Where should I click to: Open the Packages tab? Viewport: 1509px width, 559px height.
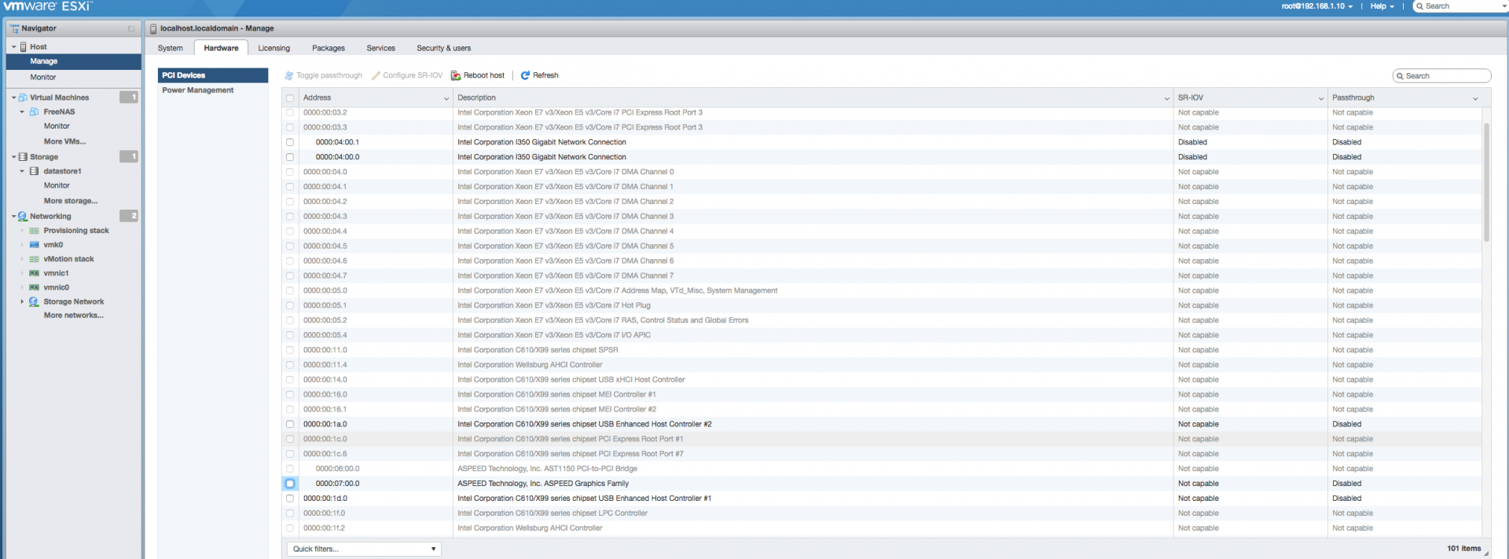329,48
